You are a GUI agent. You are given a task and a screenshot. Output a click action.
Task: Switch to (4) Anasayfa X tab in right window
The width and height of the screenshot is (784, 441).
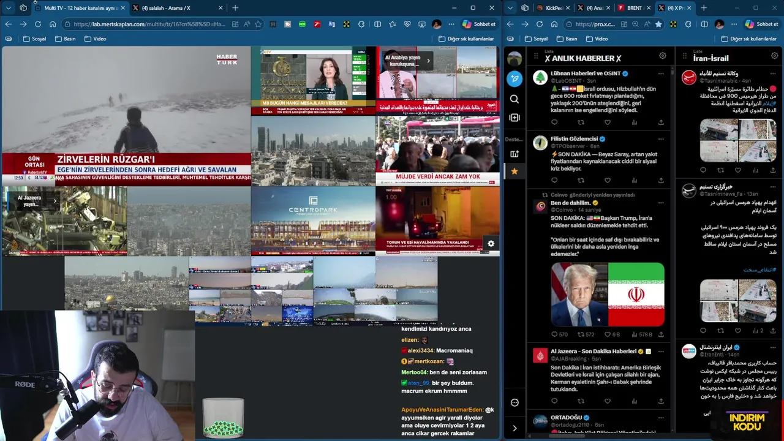point(594,8)
